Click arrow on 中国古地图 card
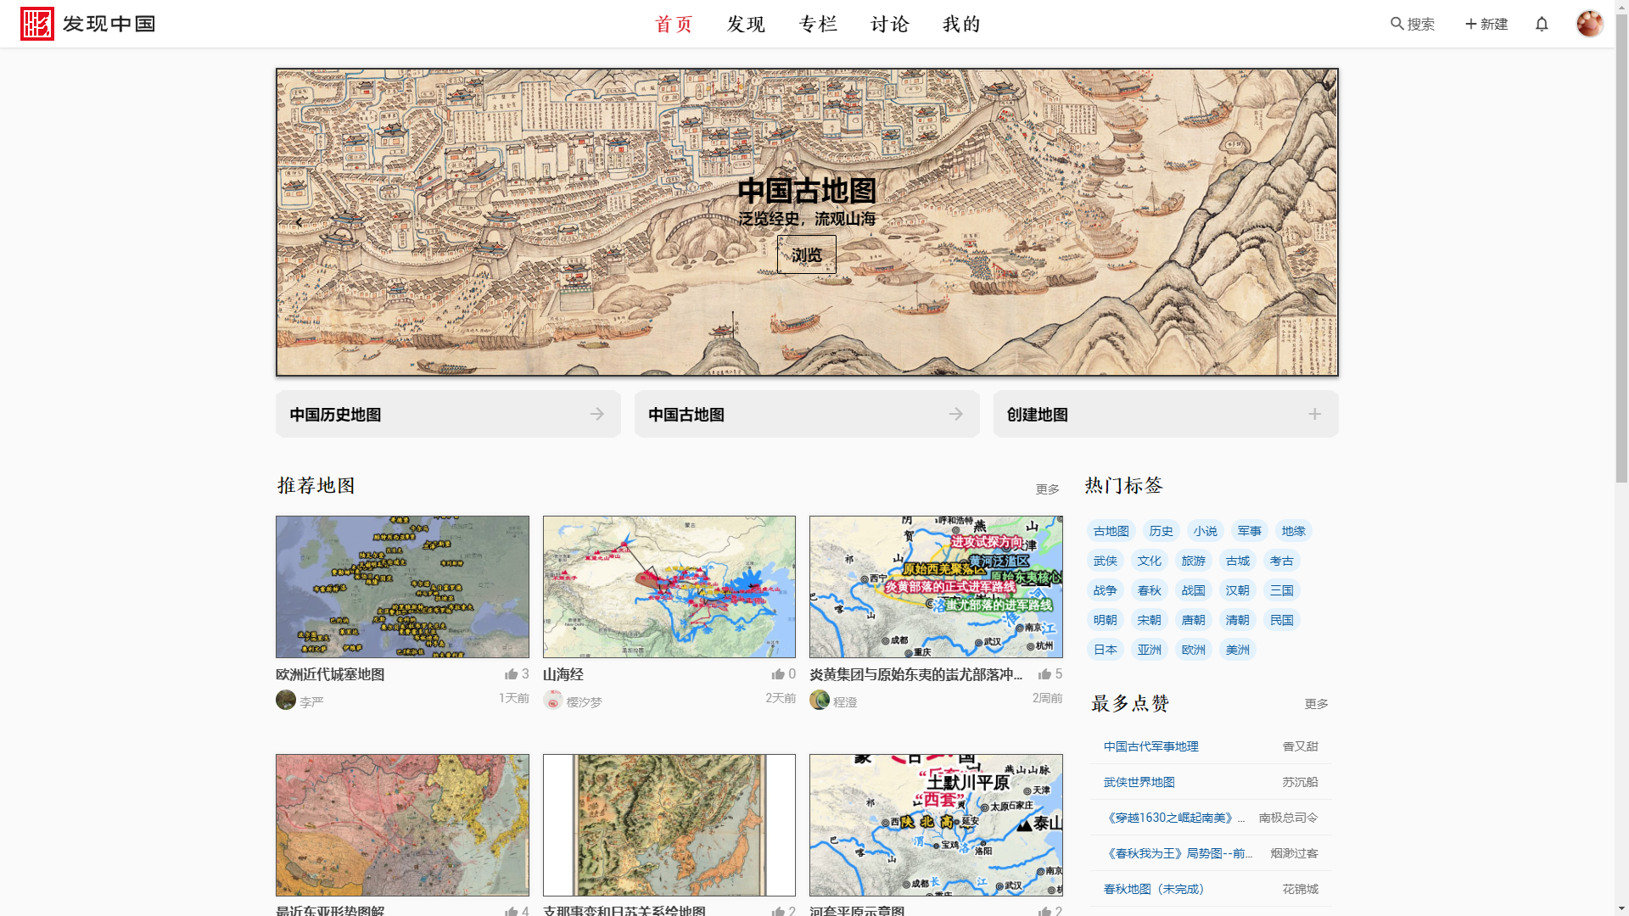Viewport: 1629px width, 916px height. (x=956, y=414)
